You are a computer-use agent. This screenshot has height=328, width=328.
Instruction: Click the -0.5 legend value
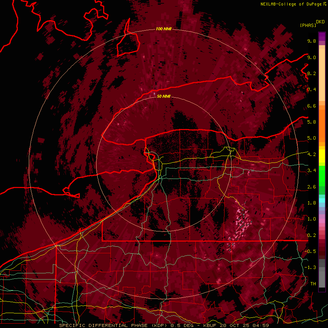click(310, 251)
